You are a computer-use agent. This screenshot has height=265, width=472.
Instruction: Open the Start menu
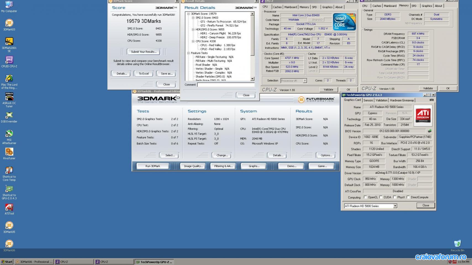coord(7,262)
